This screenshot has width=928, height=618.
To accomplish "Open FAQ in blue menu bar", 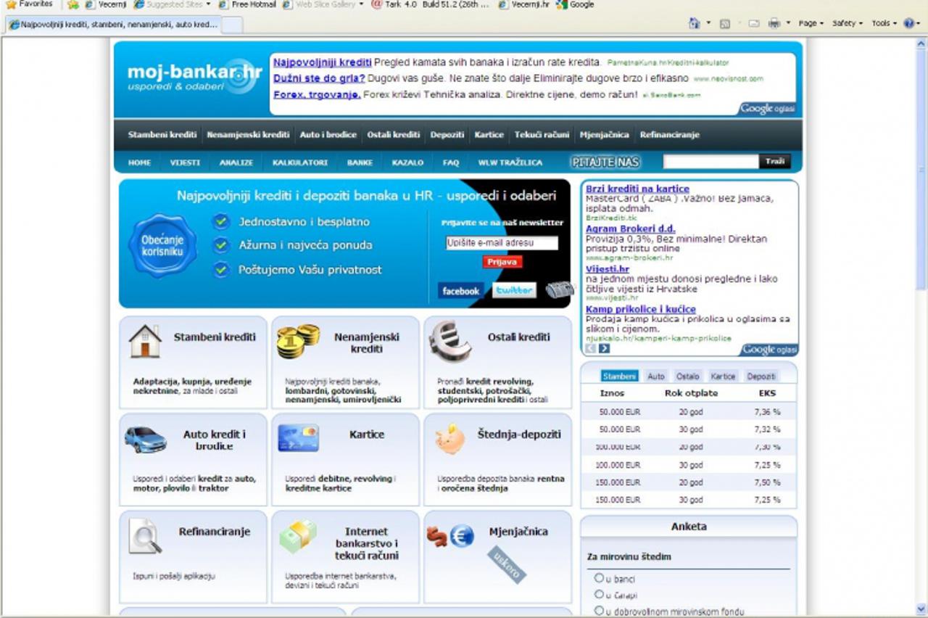I will [451, 162].
